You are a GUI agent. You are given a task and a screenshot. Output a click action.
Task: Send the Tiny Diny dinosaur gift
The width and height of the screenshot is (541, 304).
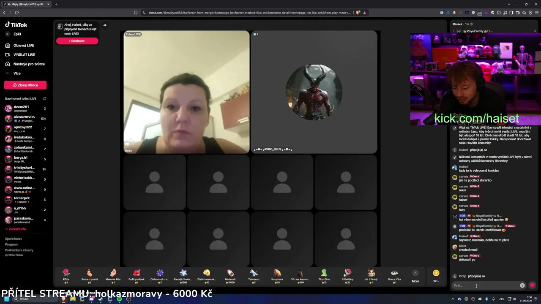tap(324, 275)
